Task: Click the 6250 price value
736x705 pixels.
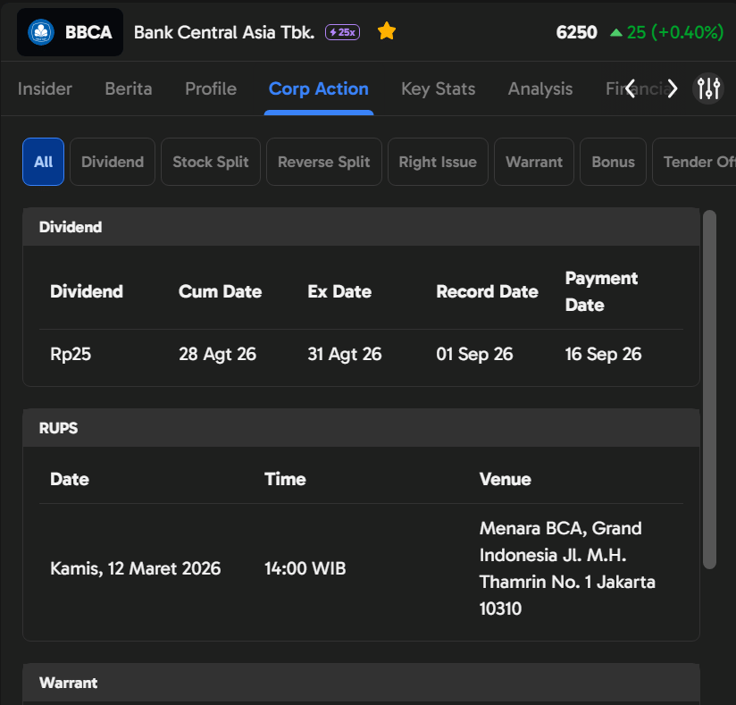Action: click(576, 32)
